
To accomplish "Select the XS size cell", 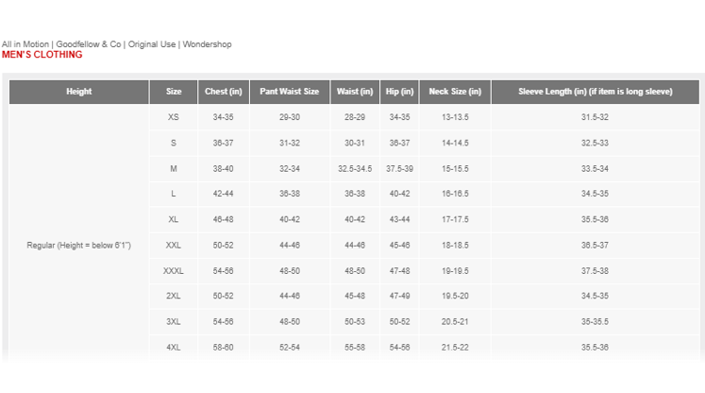I will pyautogui.click(x=174, y=117).
